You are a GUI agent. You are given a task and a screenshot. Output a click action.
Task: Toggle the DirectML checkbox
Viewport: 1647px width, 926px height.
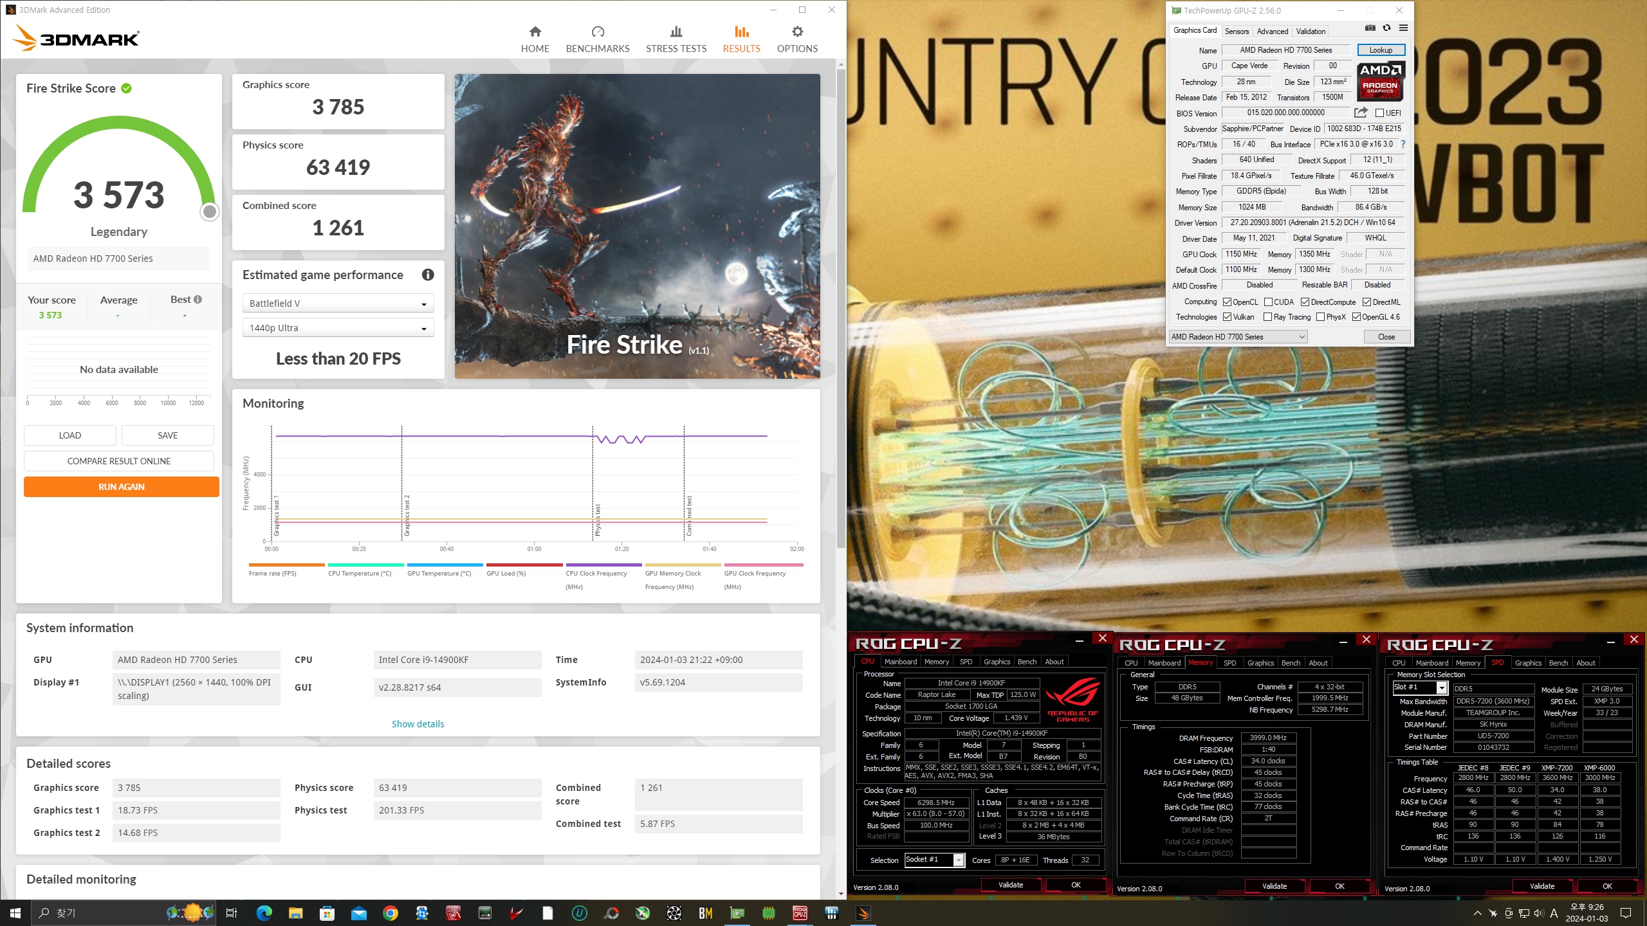(1366, 302)
